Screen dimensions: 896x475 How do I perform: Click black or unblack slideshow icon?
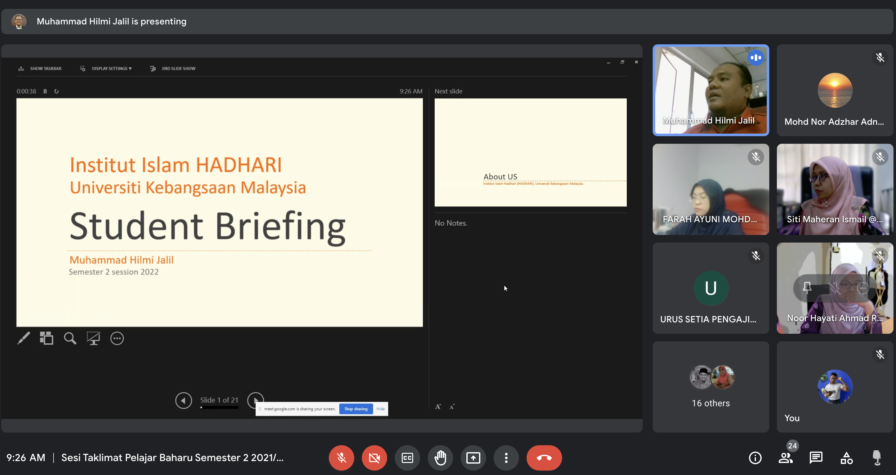93,338
